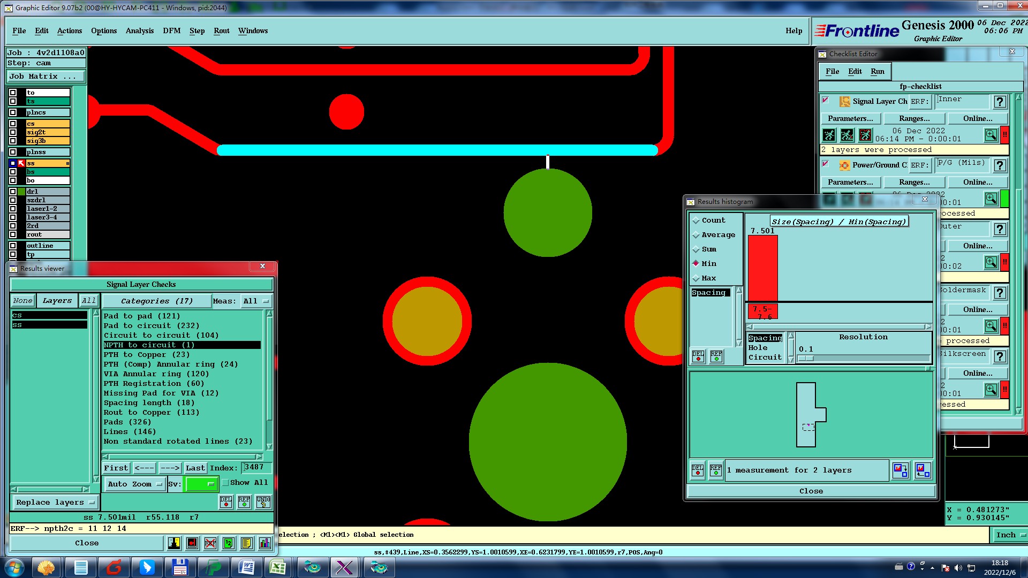Click the histogram chart icon in Results viewer
The image size is (1028, 578).
click(264, 543)
